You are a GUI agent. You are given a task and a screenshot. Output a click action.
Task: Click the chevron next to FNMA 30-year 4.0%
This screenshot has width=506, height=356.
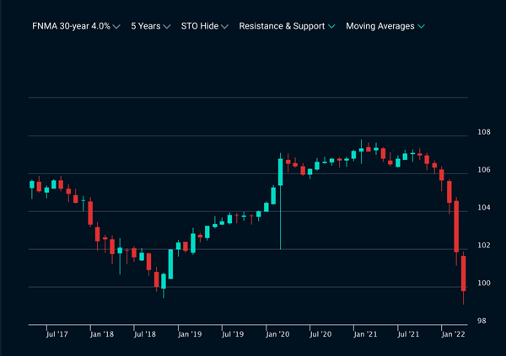pos(116,27)
